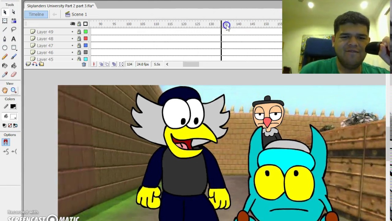Click the current frame number 134
392x221 pixels.
click(130, 64)
